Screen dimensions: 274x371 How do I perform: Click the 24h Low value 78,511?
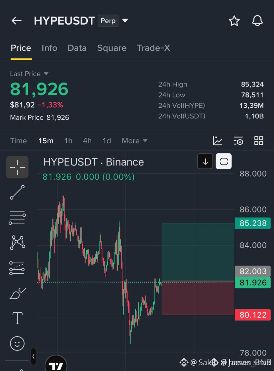(x=252, y=95)
